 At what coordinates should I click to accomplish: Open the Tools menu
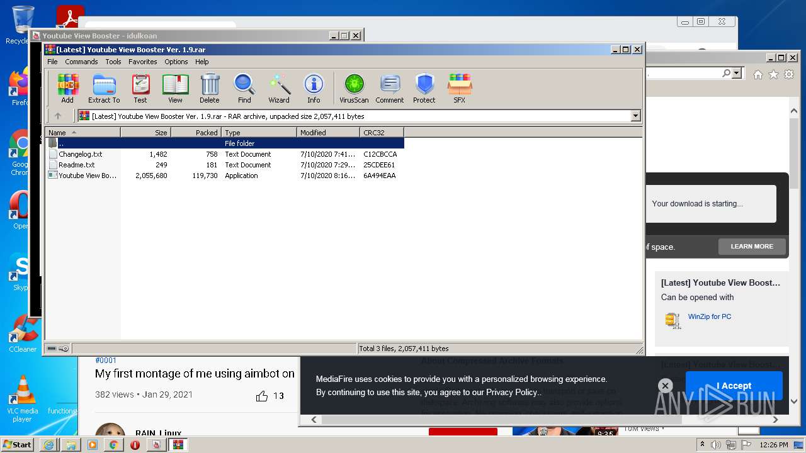[113, 62]
